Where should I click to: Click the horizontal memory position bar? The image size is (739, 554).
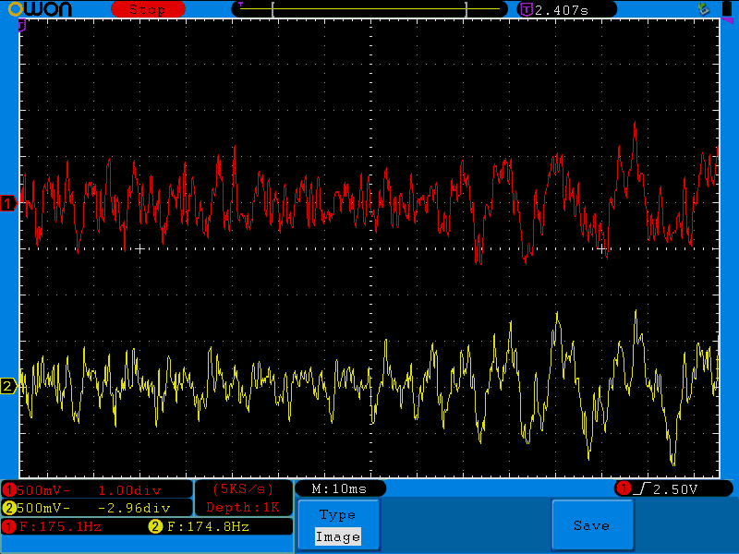click(x=369, y=9)
